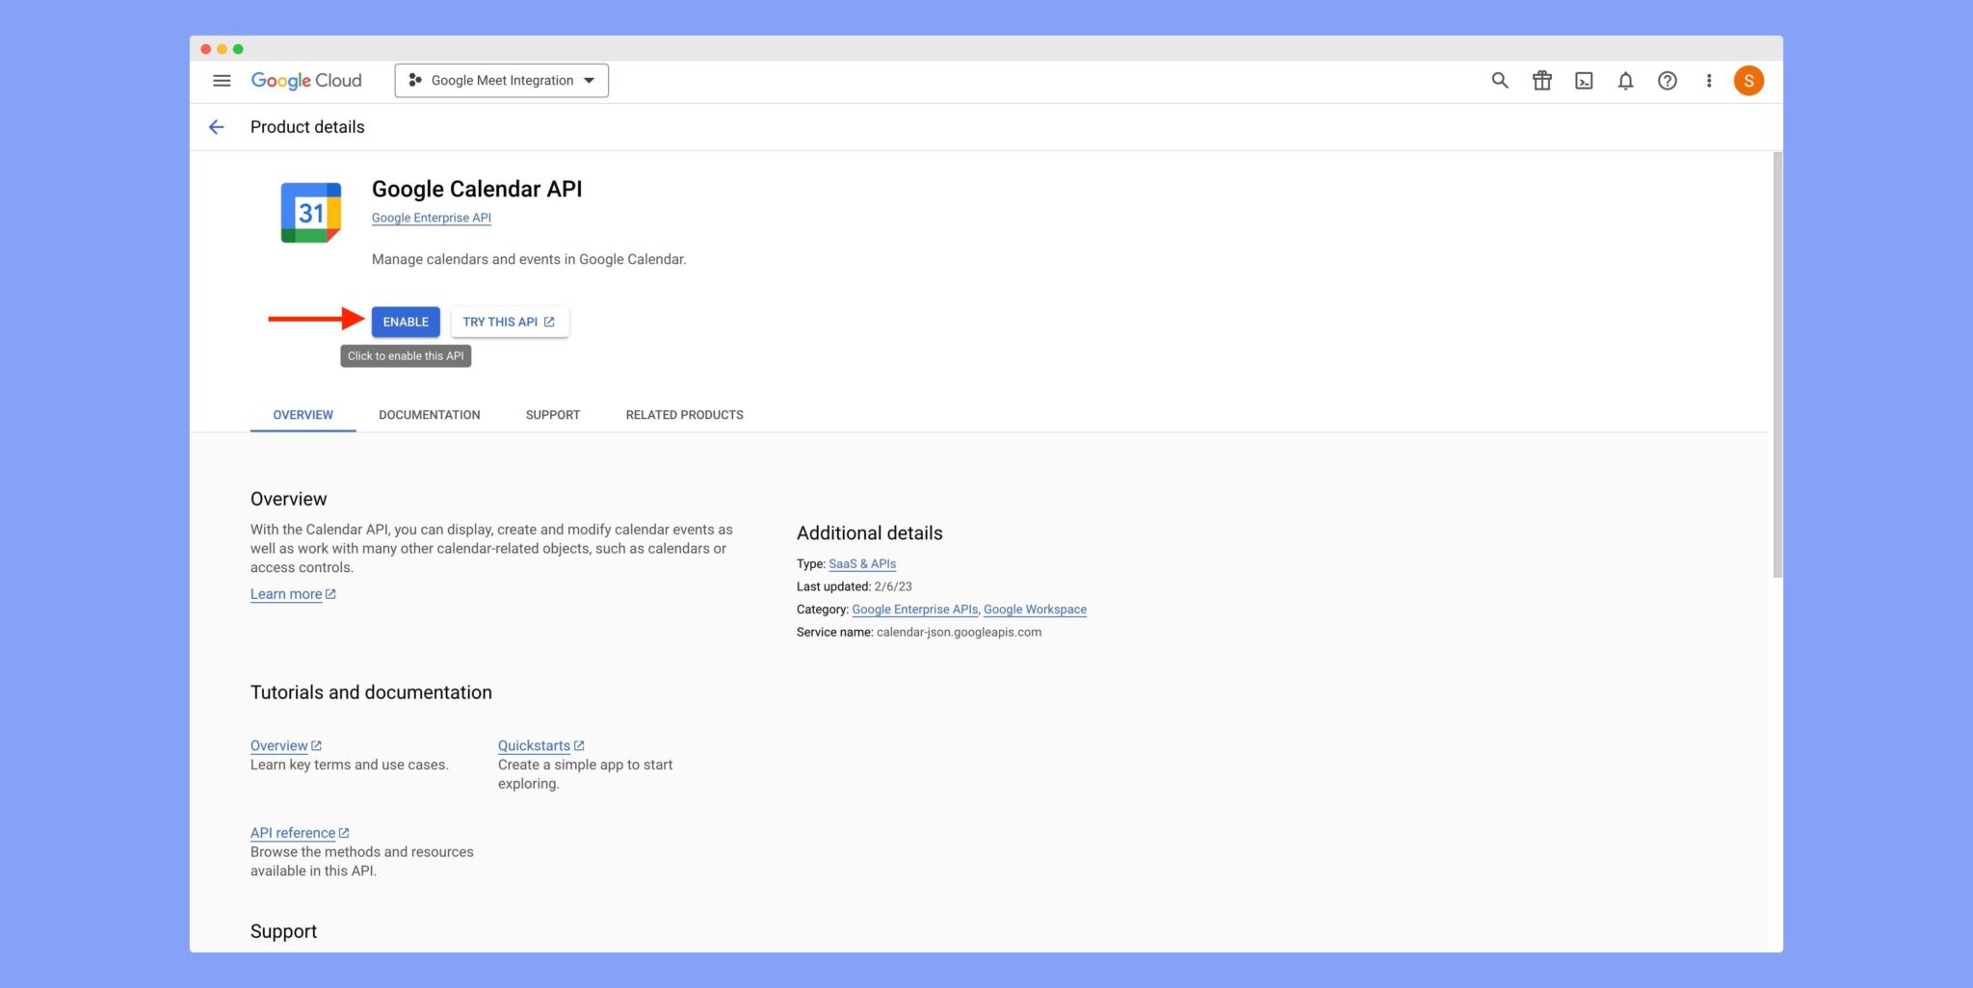Follow the API reference link
Viewport: 1973px width, 988px height.
click(x=294, y=832)
